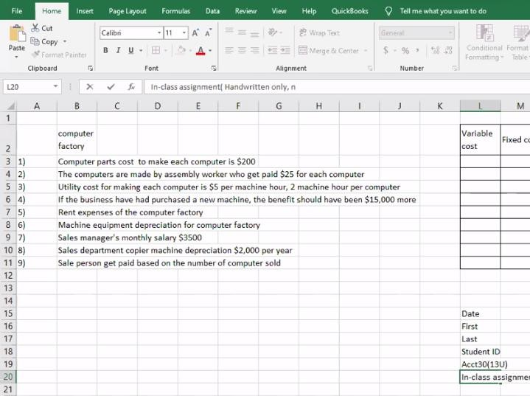Image resolution: width=530 pixels, height=396 pixels.
Task: Apply red font color with the A icon
Action: (201, 50)
